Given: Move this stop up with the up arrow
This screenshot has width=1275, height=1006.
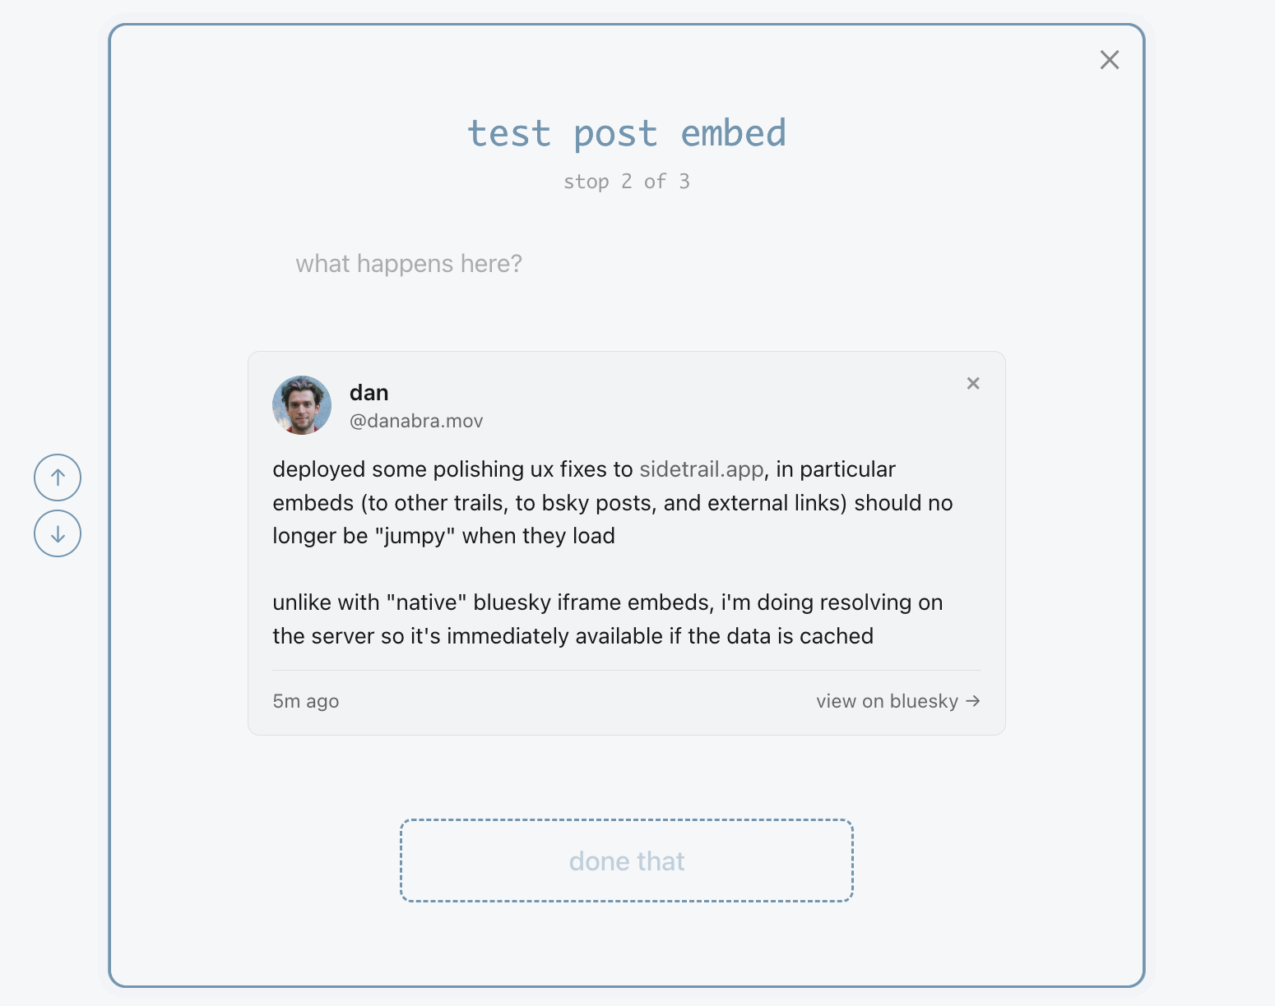Looking at the screenshot, I should 58,478.
